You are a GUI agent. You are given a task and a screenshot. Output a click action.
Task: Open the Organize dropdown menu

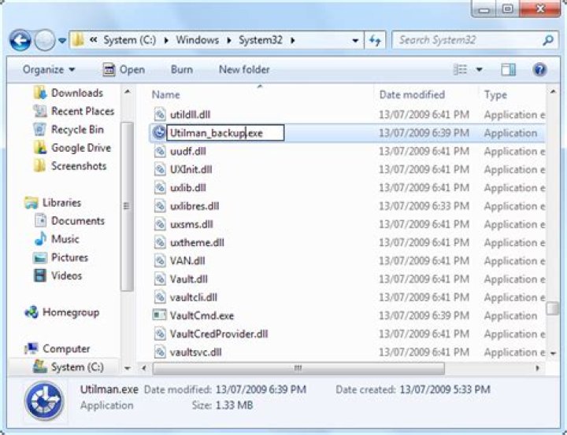(x=49, y=69)
